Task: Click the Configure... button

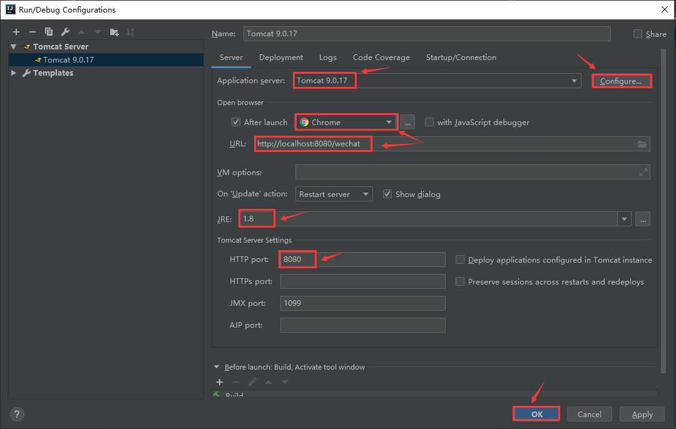Action: tap(622, 81)
